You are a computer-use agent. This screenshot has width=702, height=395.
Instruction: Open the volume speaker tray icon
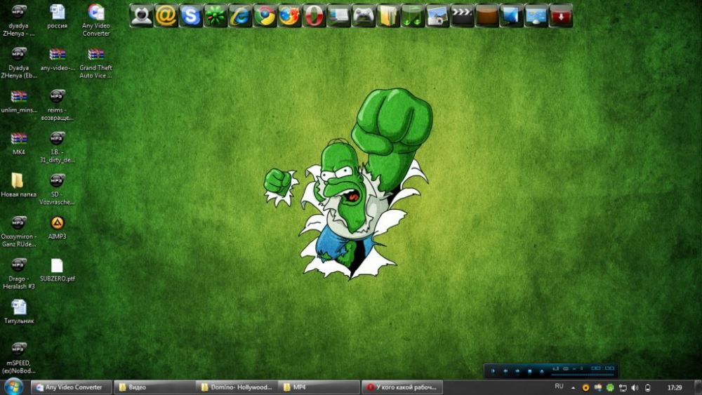click(635, 387)
